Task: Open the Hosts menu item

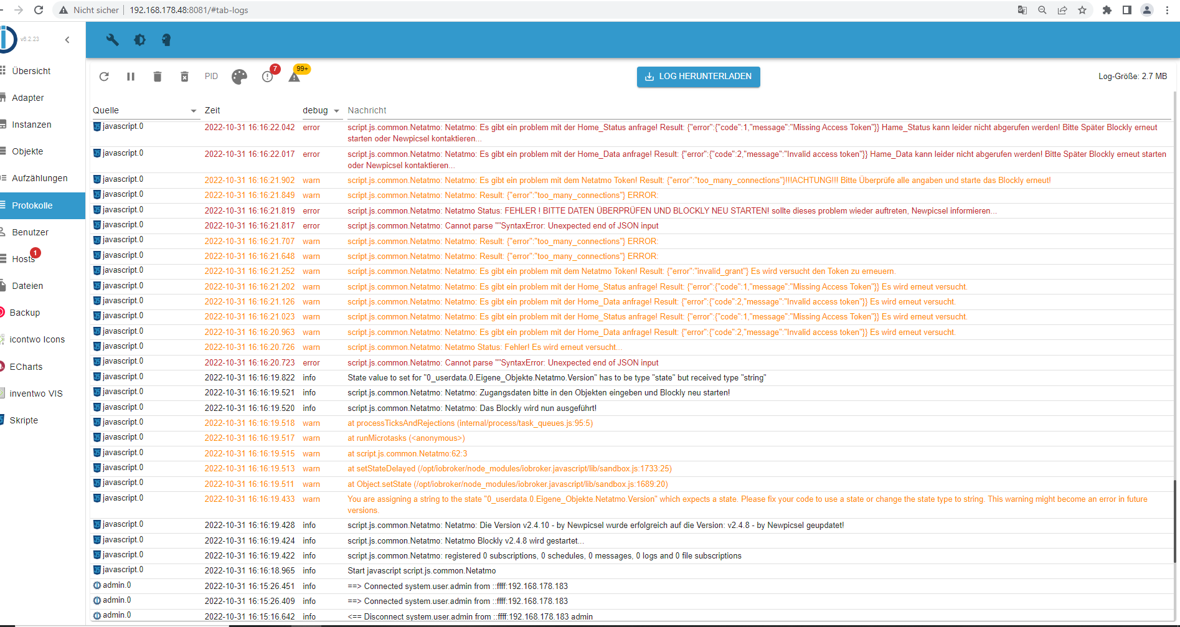Action: (x=41, y=259)
